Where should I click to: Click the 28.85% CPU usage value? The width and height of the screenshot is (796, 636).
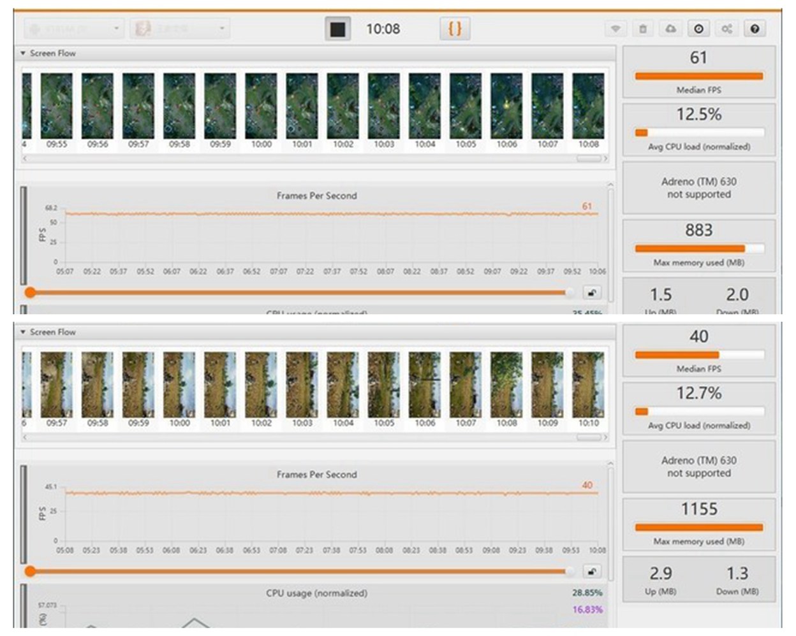tap(587, 593)
